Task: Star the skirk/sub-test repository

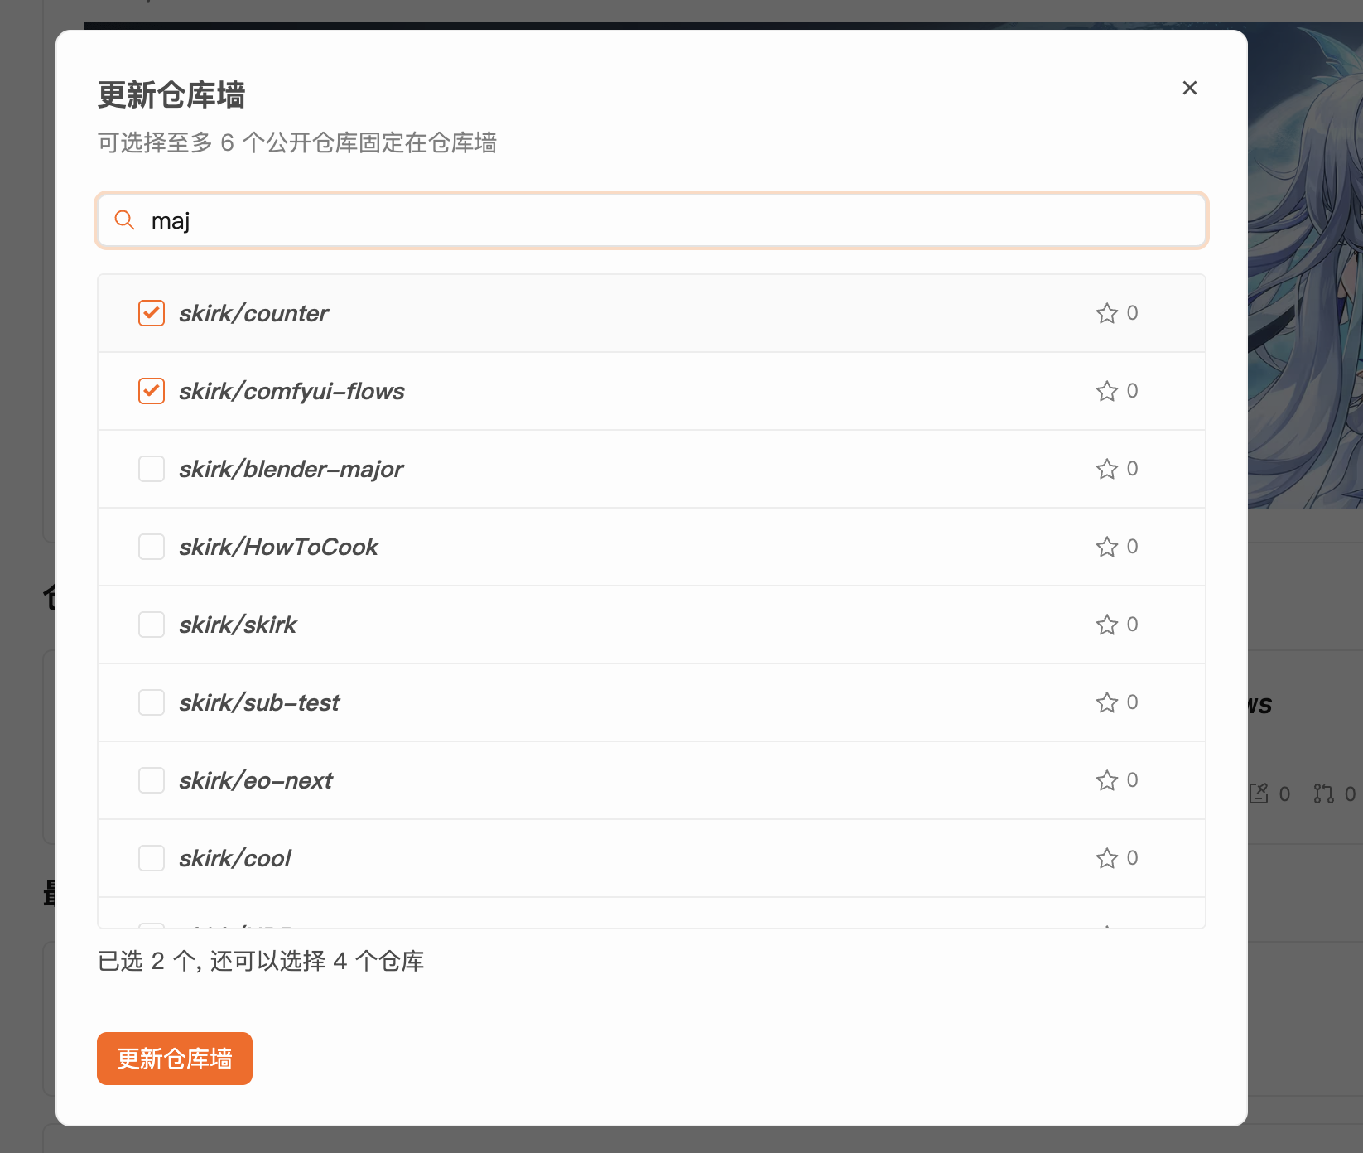Action: (x=1106, y=702)
